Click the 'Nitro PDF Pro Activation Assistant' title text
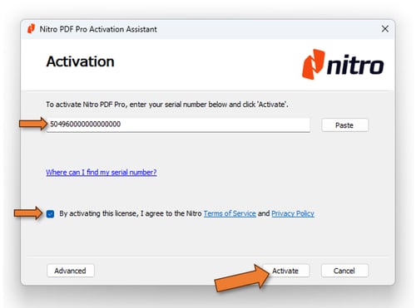Screen dimensions: 416x308 pyautogui.click(x=98, y=29)
